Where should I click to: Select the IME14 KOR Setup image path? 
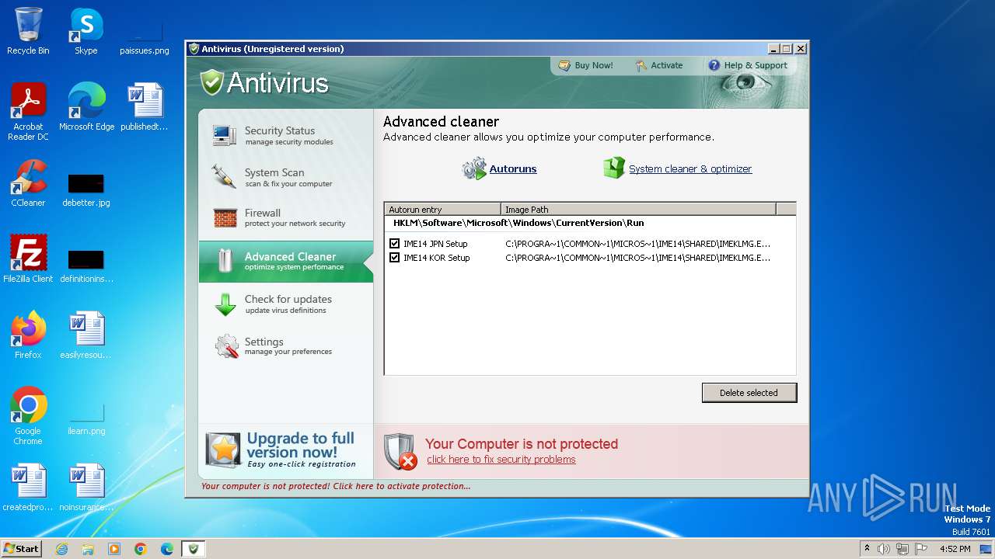pos(638,258)
